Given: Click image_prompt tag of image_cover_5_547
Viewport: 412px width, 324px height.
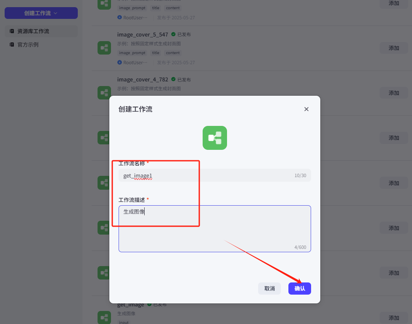Looking at the screenshot, I should [x=132, y=53].
